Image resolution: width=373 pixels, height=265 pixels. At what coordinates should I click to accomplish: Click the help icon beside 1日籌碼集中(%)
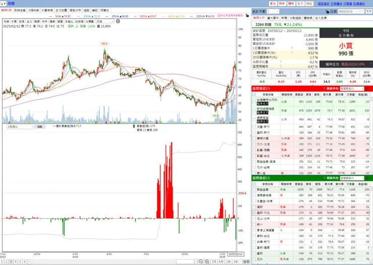pyautogui.click(x=292, y=53)
